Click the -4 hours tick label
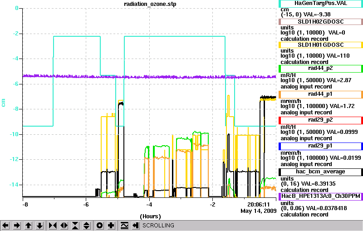 pos(149,205)
